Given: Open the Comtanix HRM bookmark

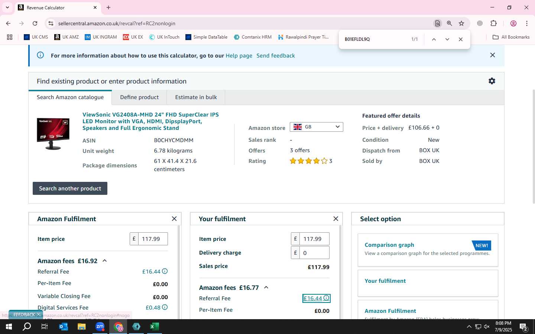Looking at the screenshot, I should click(x=253, y=37).
